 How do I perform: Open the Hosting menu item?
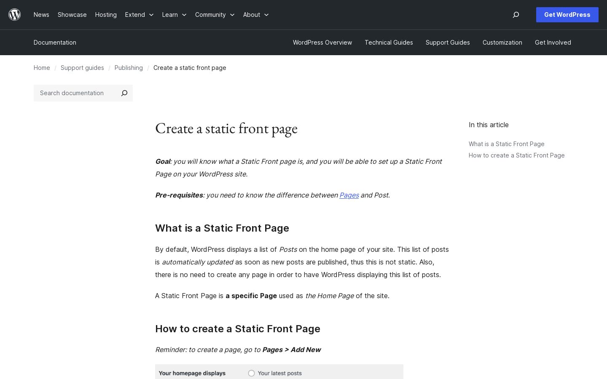point(106,15)
